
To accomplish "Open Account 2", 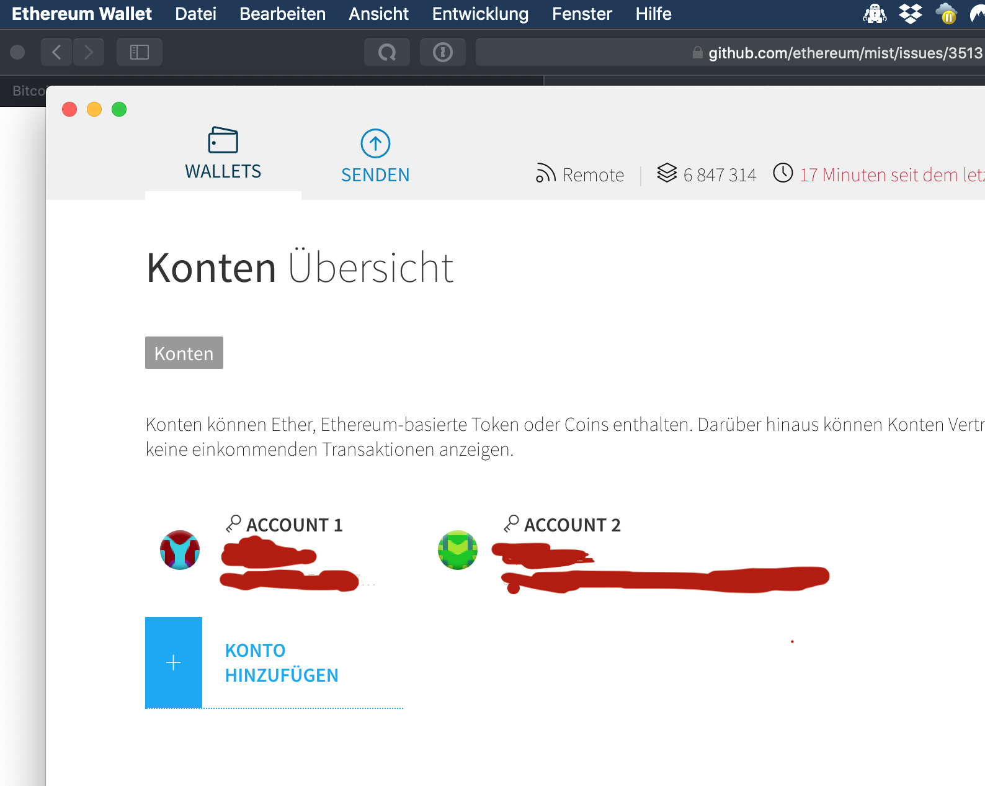I will click(573, 525).
